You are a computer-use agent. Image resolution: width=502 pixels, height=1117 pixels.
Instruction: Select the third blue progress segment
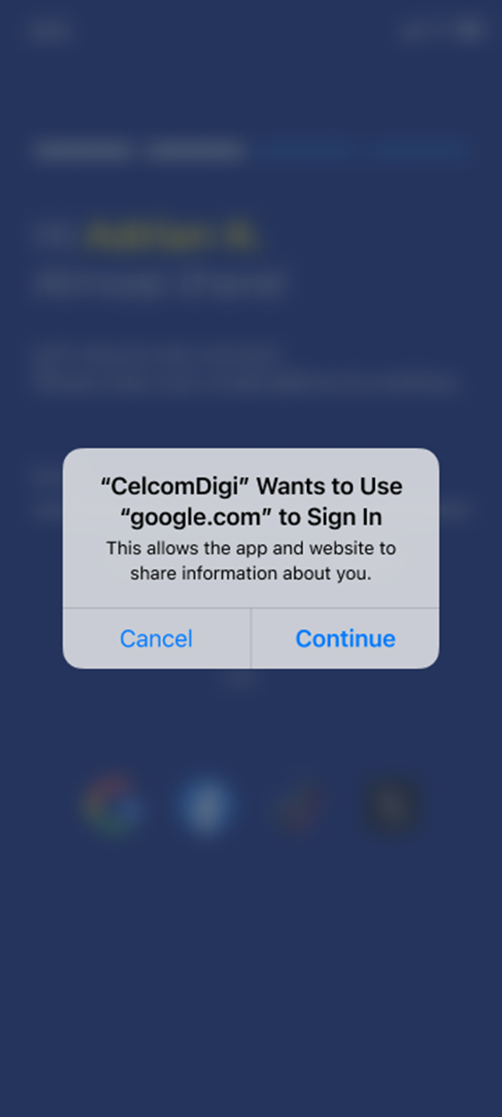tap(305, 151)
